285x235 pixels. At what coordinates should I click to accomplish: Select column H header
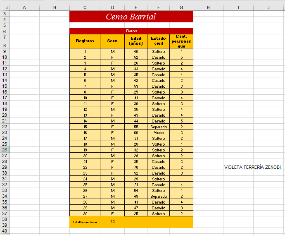(x=208, y=7)
